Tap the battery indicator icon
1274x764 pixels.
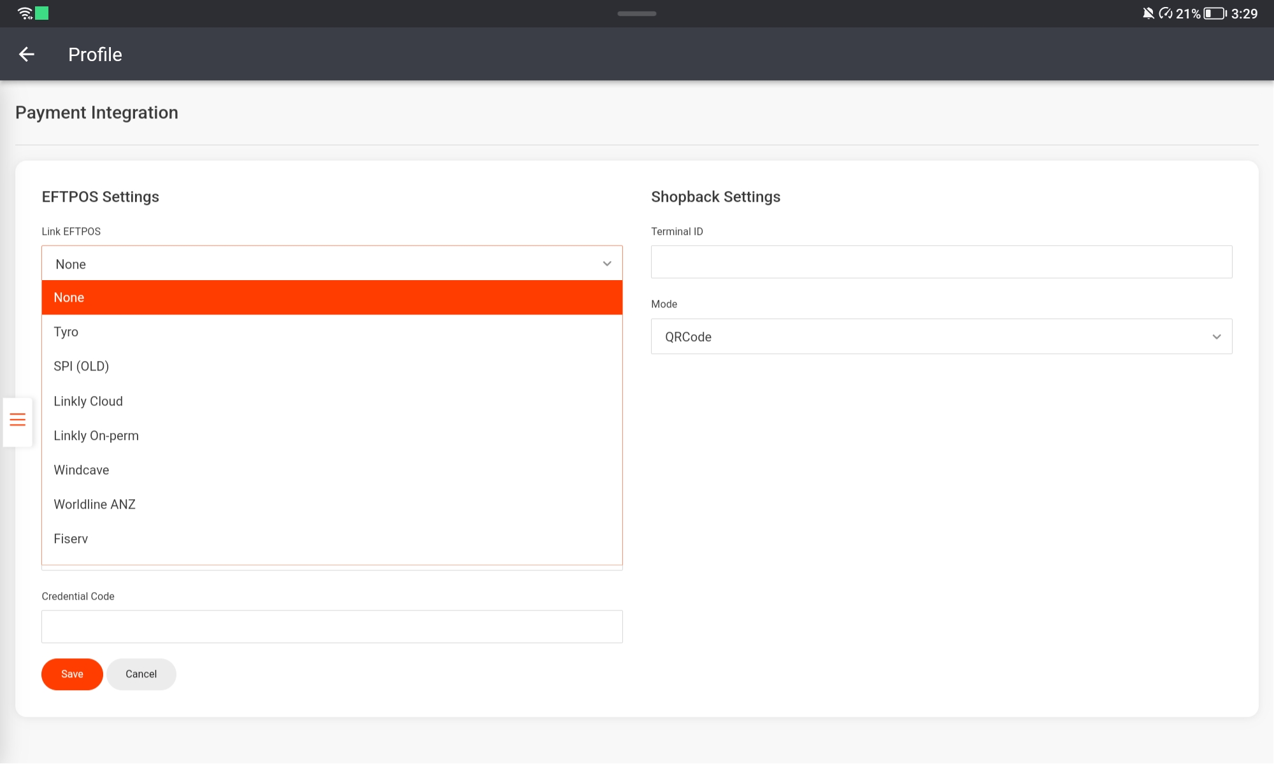[1214, 13]
